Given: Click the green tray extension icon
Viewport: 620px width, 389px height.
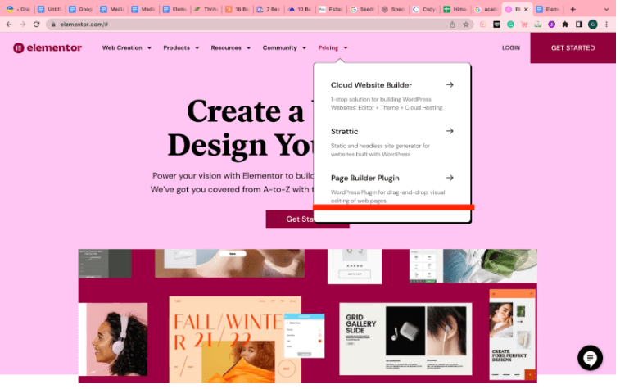Looking at the screenshot, I should tap(538, 25).
